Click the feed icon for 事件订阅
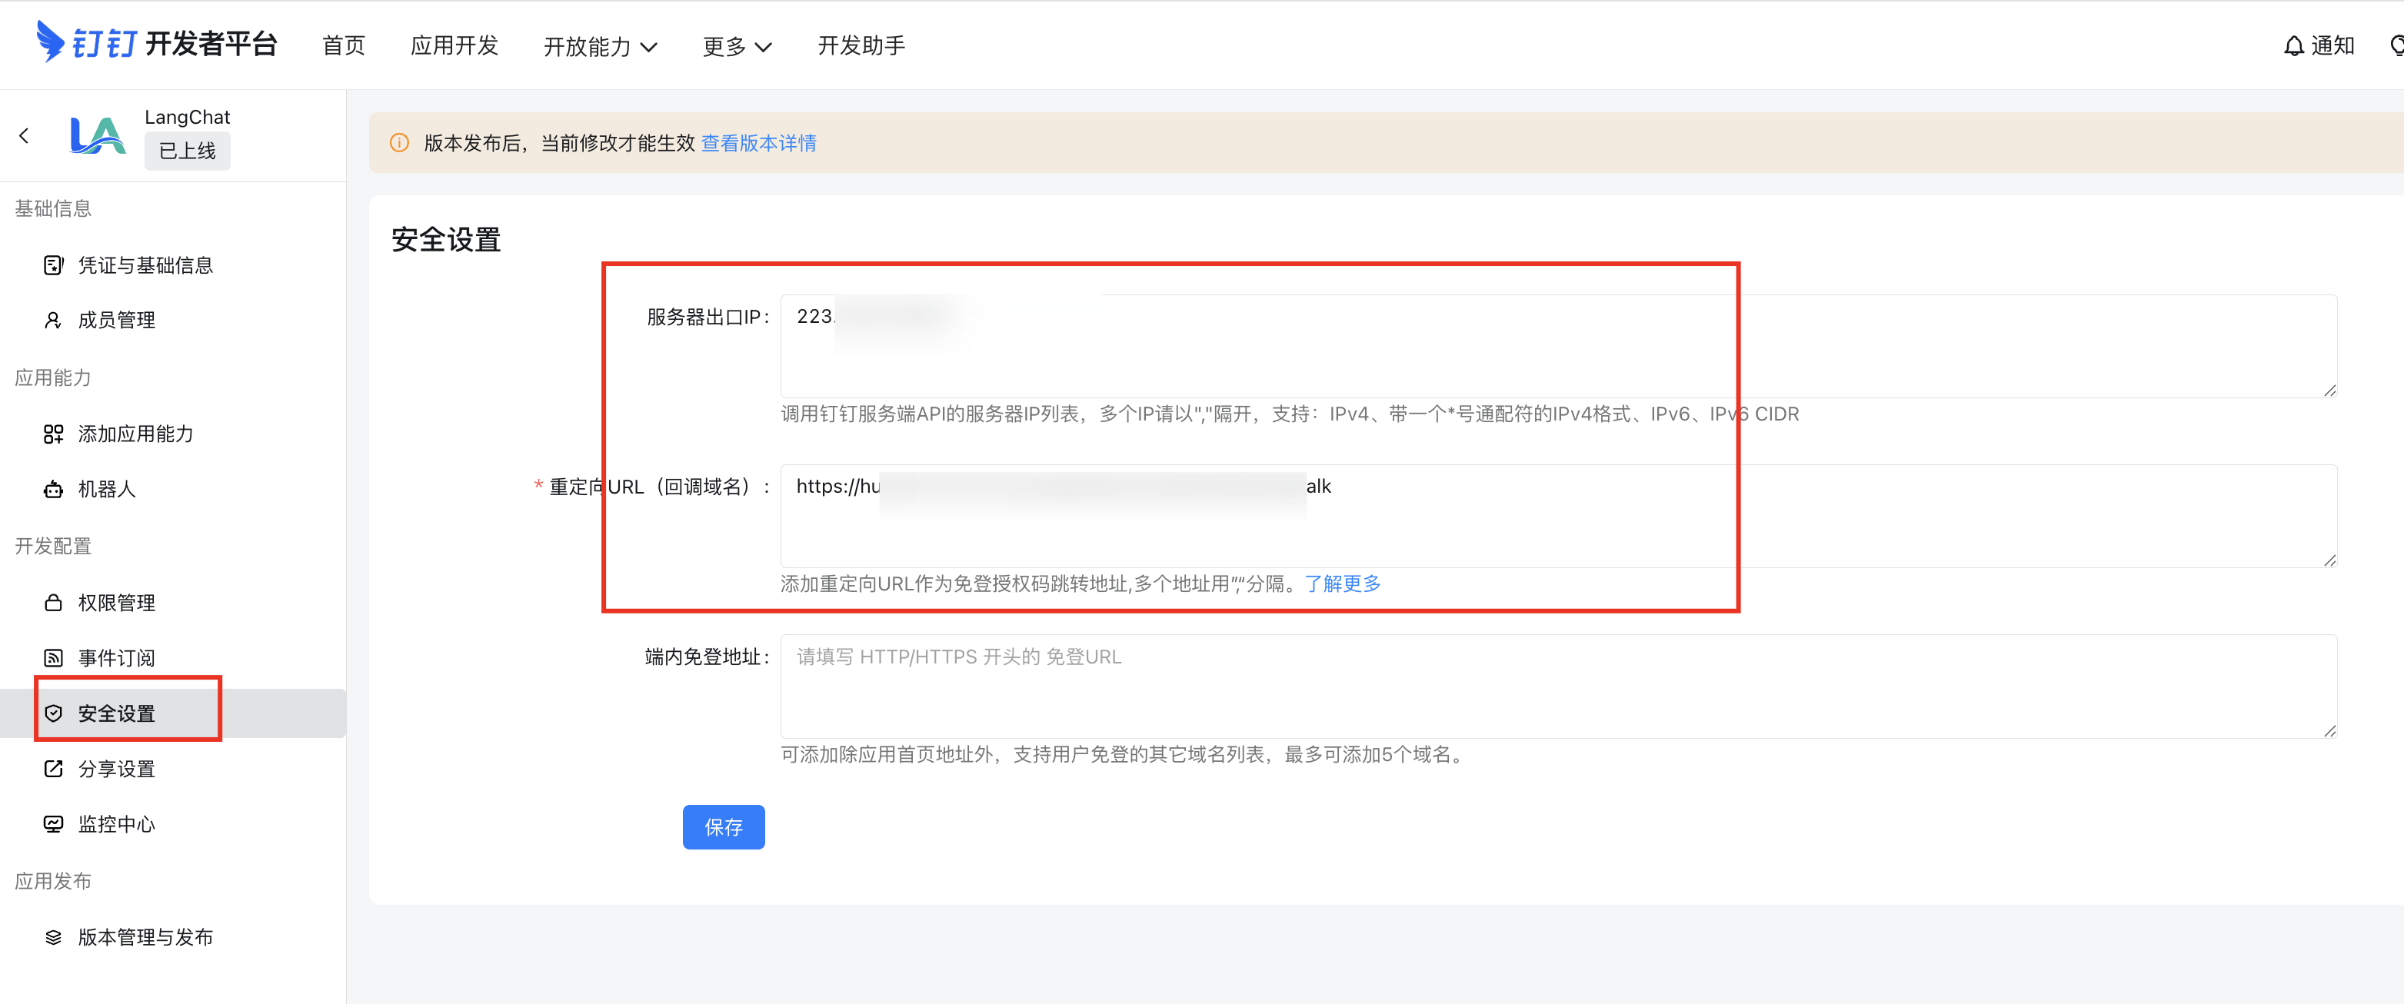The width and height of the screenshot is (2404, 1004). [x=53, y=658]
